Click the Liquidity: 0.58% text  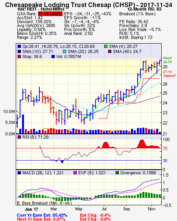click(31, 29)
